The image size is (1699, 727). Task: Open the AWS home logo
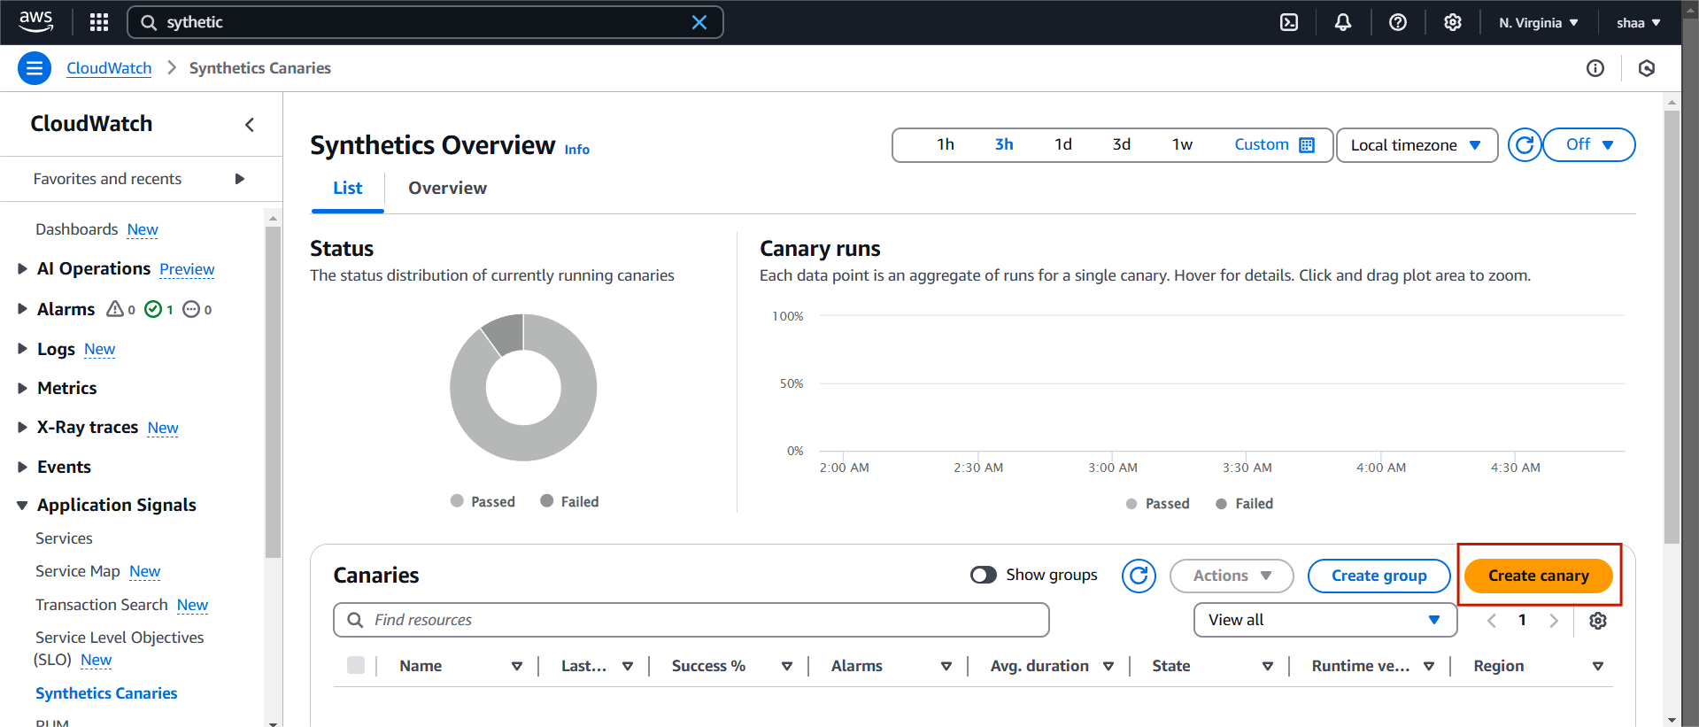[35, 21]
